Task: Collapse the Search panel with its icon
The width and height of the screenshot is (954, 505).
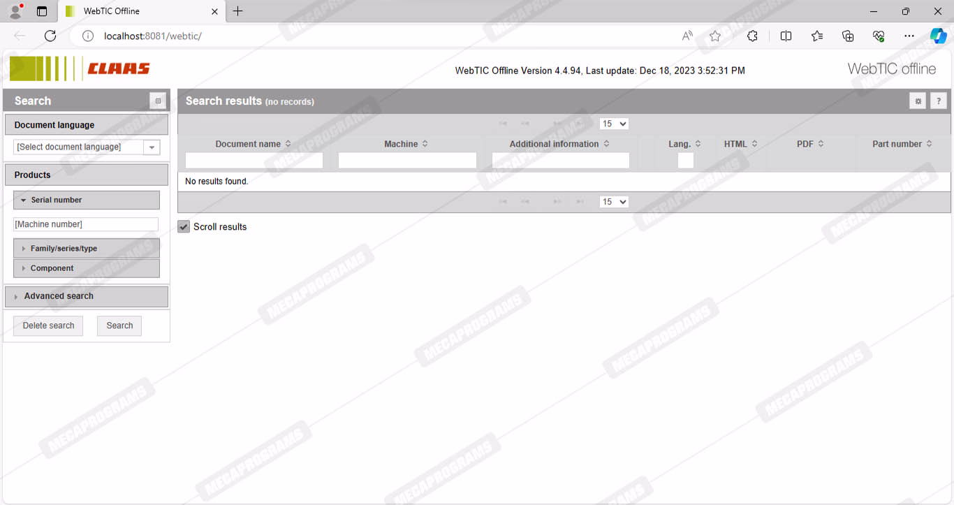Action: (x=158, y=101)
